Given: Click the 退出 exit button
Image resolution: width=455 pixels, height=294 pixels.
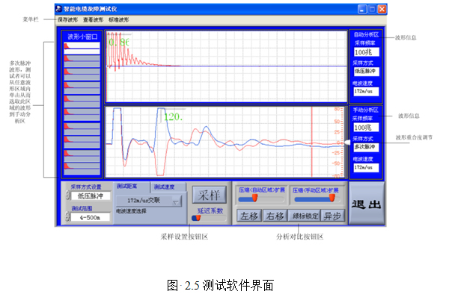Looking at the screenshot, I should pyautogui.click(x=367, y=204).
